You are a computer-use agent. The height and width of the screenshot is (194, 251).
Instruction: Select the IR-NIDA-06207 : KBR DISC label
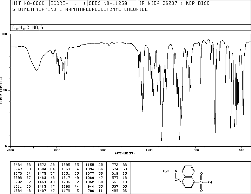point(174,3)
